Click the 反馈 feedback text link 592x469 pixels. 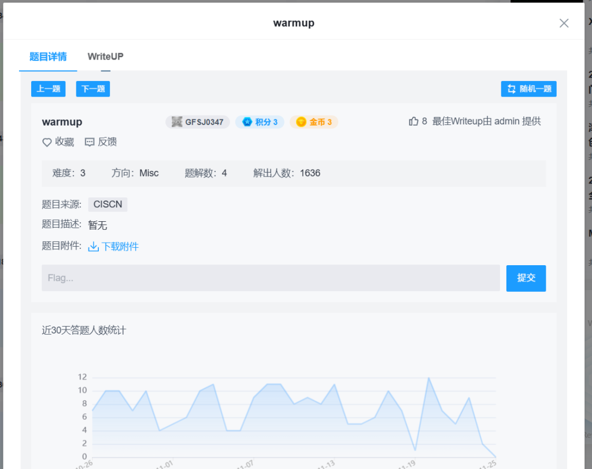coord(107,142)
